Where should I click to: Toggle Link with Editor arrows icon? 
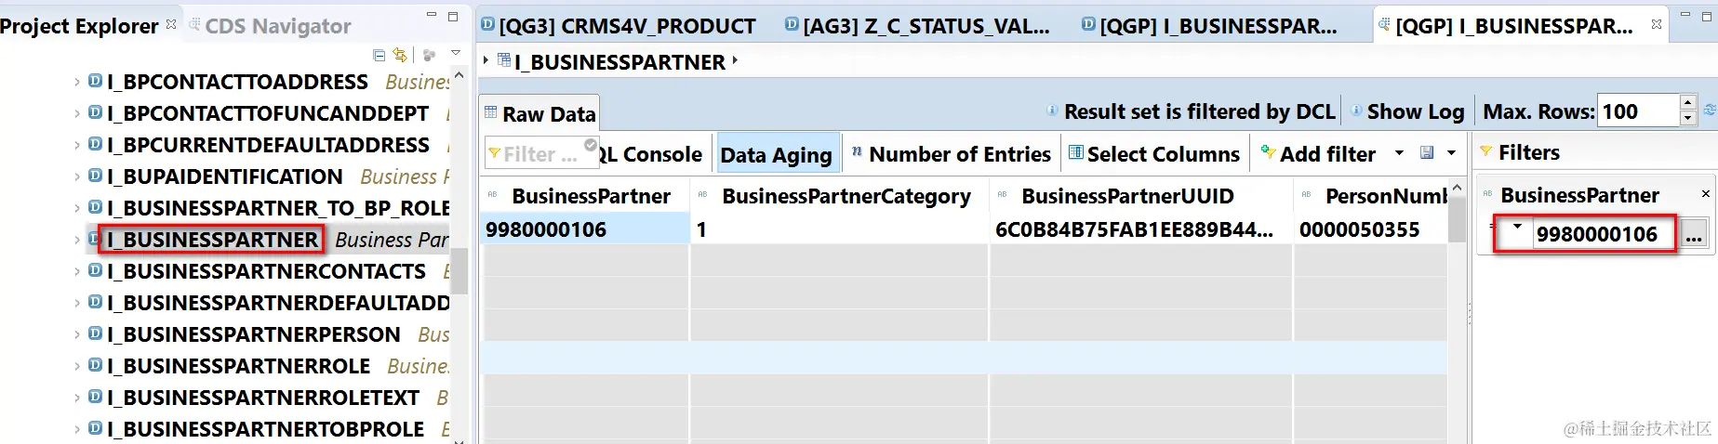[x=399, y=56]
